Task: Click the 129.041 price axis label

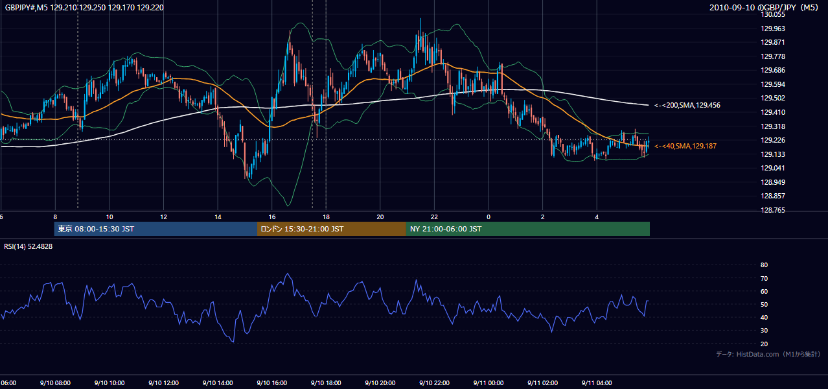Action: tap(774, 168)
